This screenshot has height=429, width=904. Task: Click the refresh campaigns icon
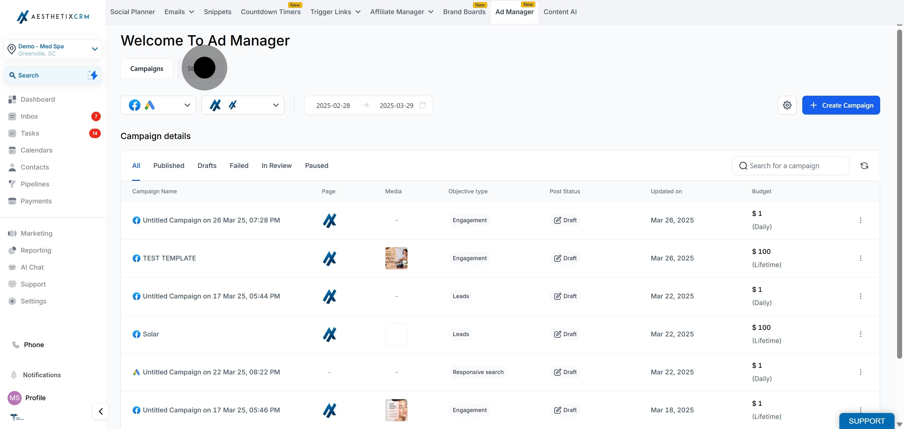coord(864,166)
